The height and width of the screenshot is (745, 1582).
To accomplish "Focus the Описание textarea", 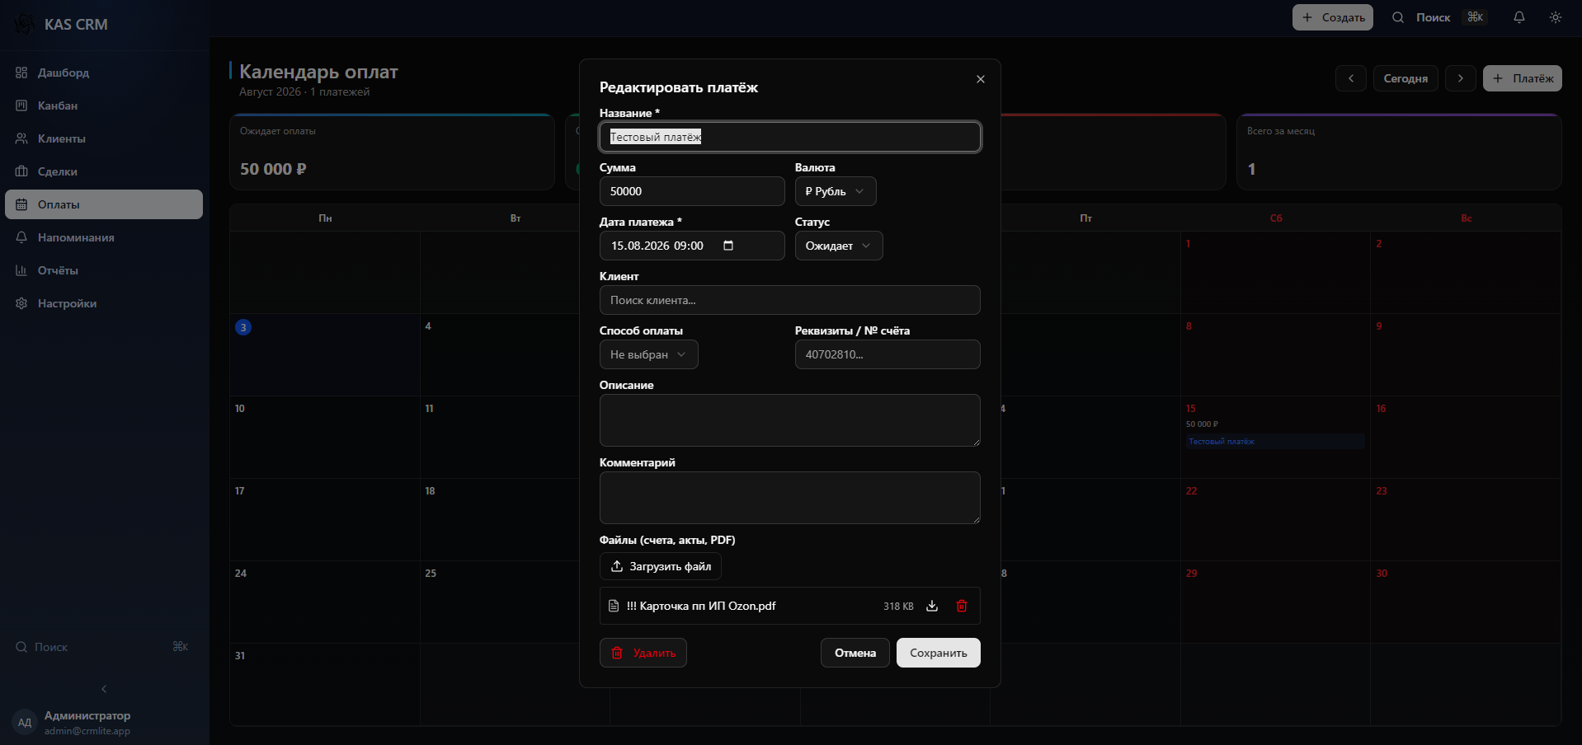I will pos(790,420).
